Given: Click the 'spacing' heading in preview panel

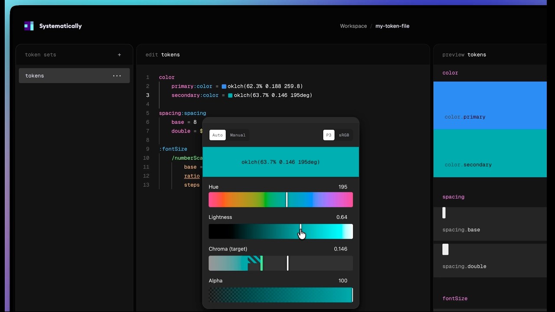Looking at the screenshot, I should (x=453, y=197).
